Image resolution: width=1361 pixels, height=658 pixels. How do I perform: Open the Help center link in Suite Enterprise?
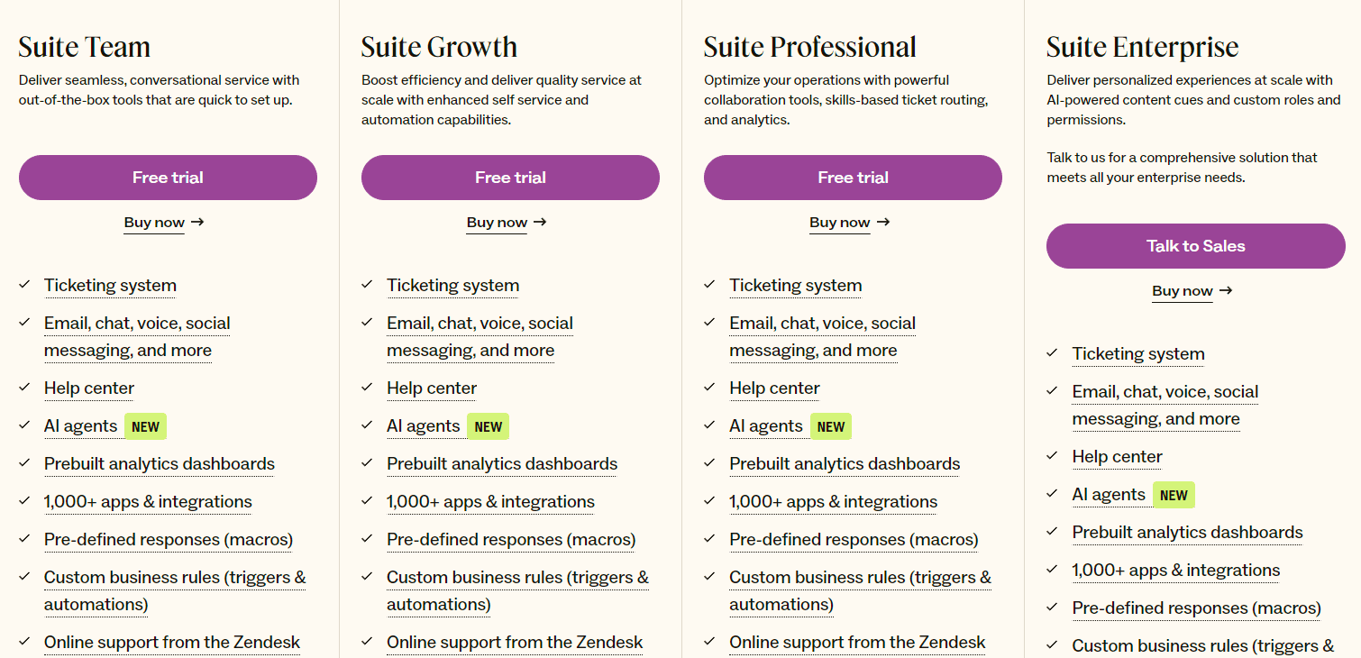(1117, 456)
